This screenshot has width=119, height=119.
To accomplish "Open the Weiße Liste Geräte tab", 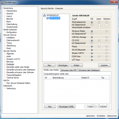I will point(51,70).
